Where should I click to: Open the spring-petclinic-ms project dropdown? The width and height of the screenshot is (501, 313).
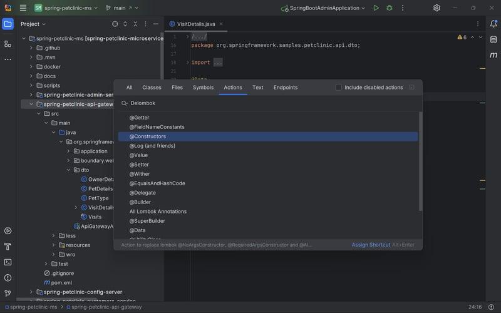coord(66,8)
